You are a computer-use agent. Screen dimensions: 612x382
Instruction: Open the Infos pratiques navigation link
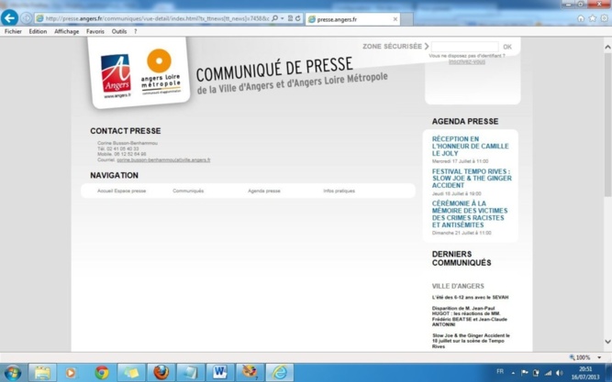339,191
